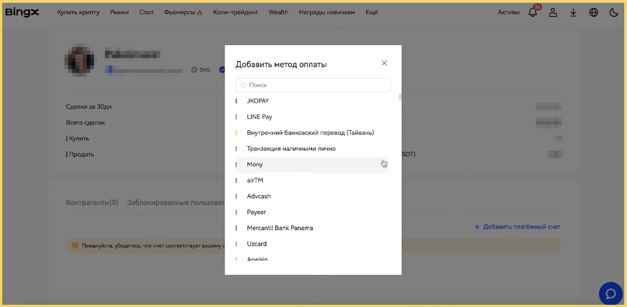Viewport: 627px width, 307px height.
Task: Select airTM payment method
Action: click(312, 180)
